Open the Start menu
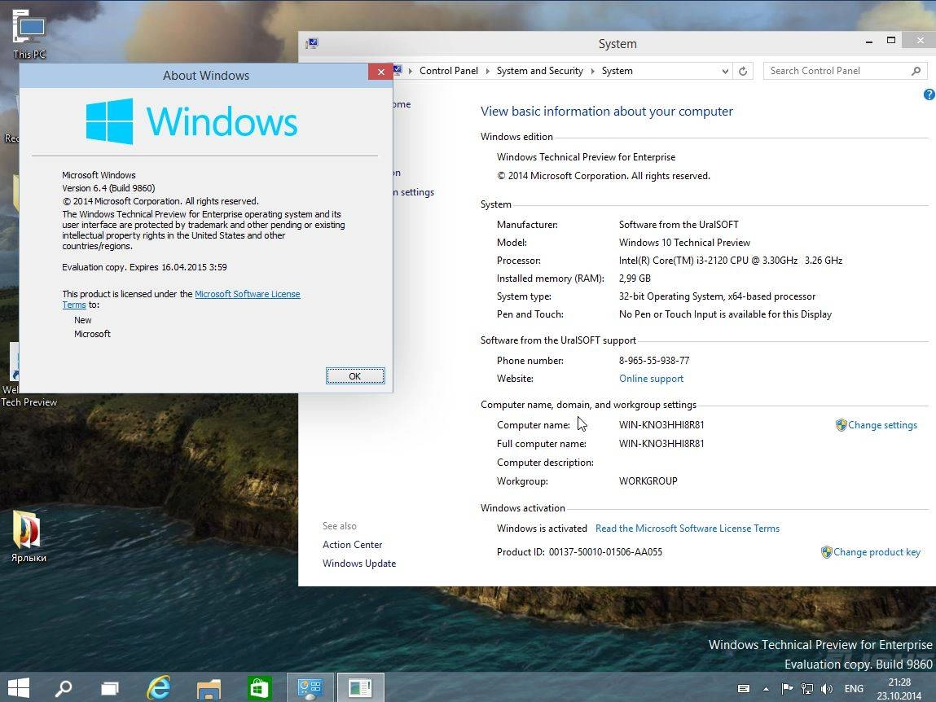This screenshot has width=936, height=702. [19, 687]
